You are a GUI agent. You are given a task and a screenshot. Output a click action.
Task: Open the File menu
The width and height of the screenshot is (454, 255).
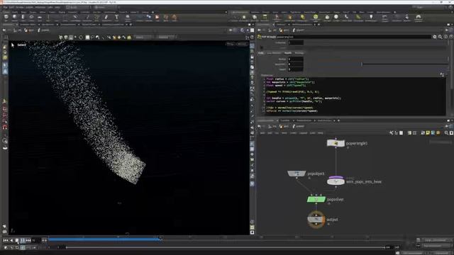click(6, 7)
